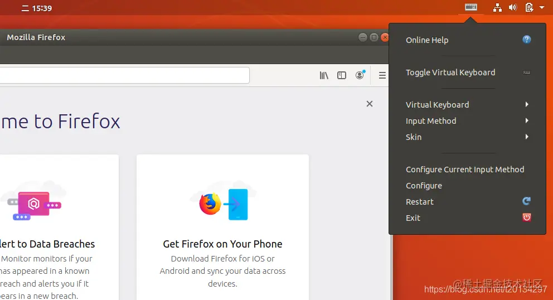Screen dimensions: 553x300
Task: Maximize the Mozilla Firefox window
Action: pos(374,37)
